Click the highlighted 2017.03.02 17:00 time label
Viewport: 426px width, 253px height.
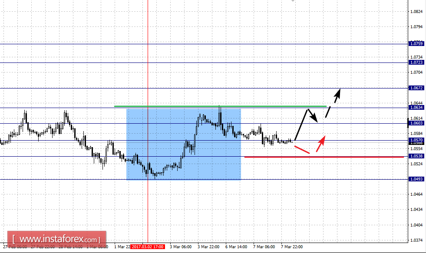pyautogui.click(x=148, y=247)
